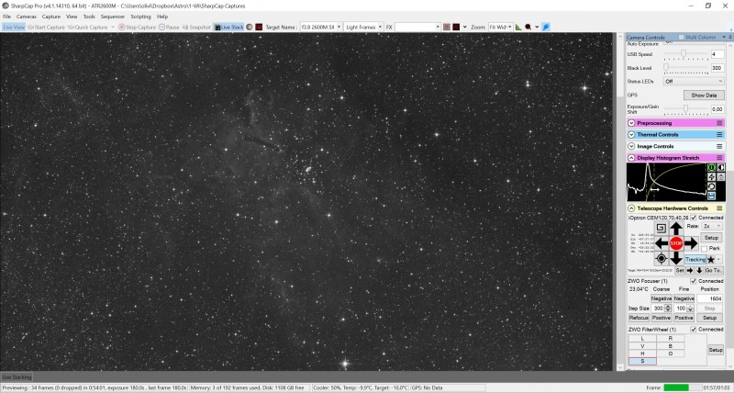Click the right arrow icon next to Set

[690, 270]
